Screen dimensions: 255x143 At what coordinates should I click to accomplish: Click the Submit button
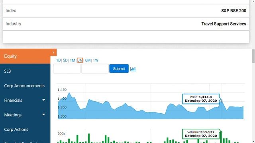click(119, 69)
